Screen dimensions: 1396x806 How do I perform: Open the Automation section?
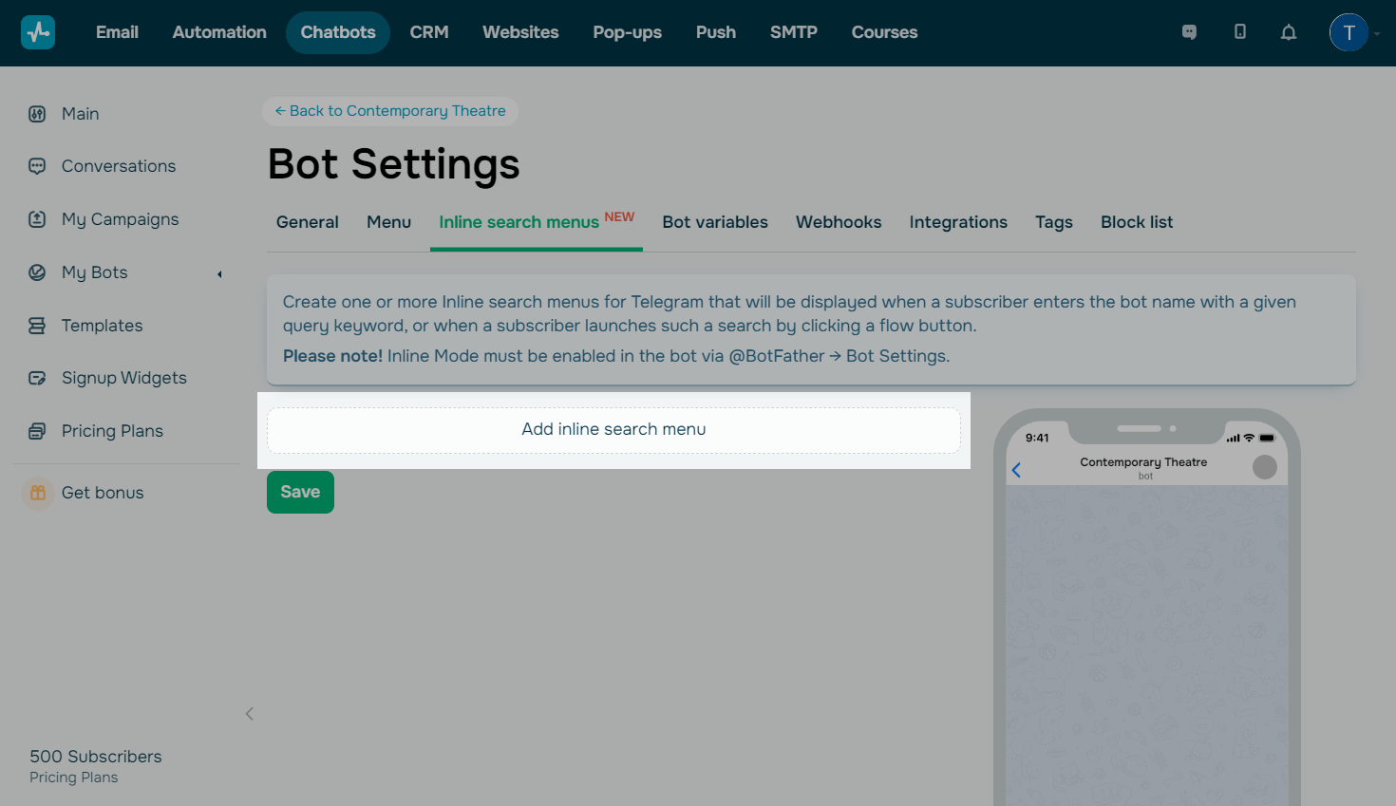219,32
